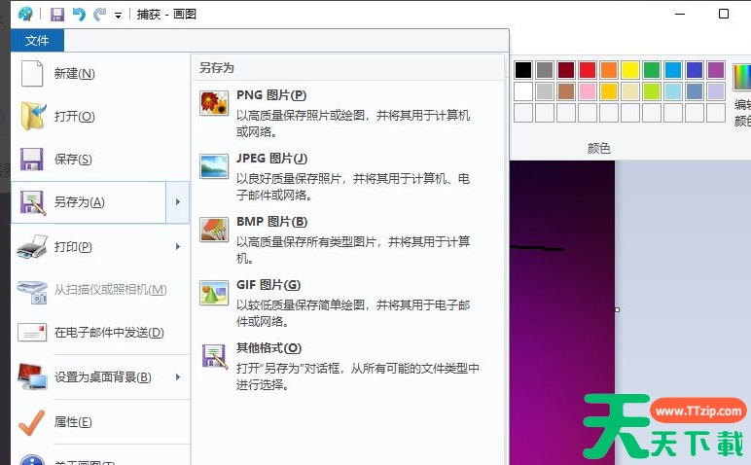Pick the indigo color swatch
This screenshot has width=751, height=465.
click(695, 70)
